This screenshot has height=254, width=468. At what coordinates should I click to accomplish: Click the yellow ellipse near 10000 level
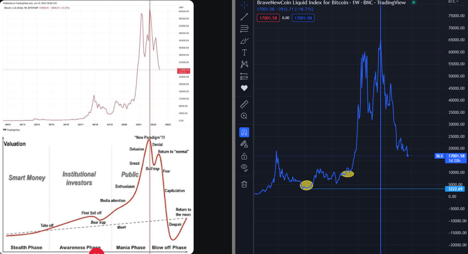[348, 174]
